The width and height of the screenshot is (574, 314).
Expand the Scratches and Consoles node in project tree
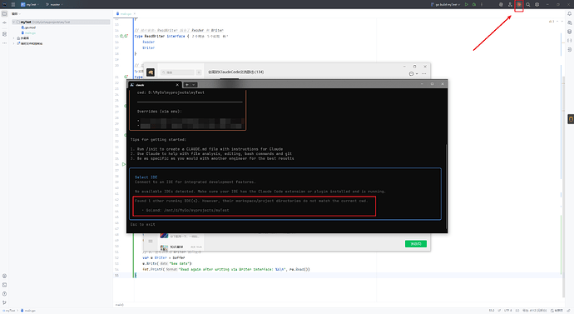(14, 43)
